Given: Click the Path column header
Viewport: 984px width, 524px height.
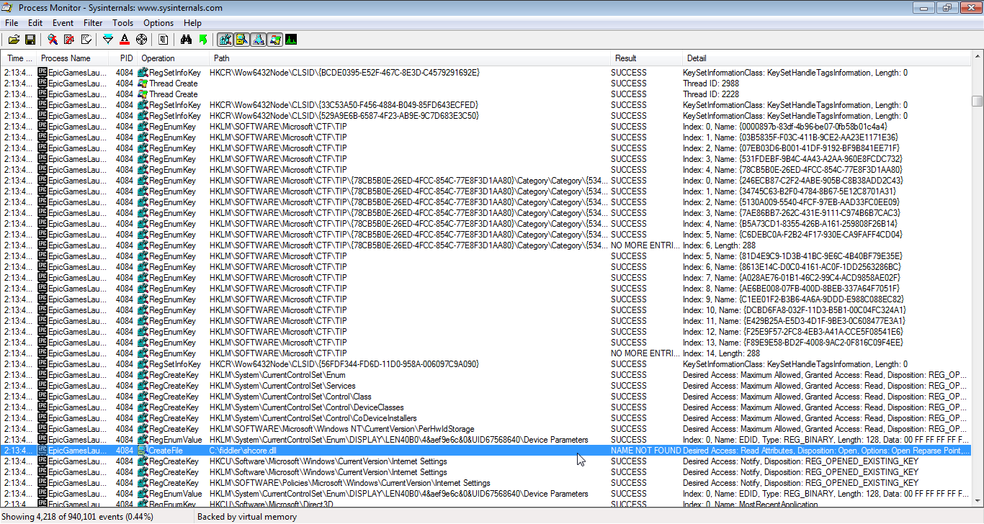Looking at the screenshot, I should click(x=410, y=58).
